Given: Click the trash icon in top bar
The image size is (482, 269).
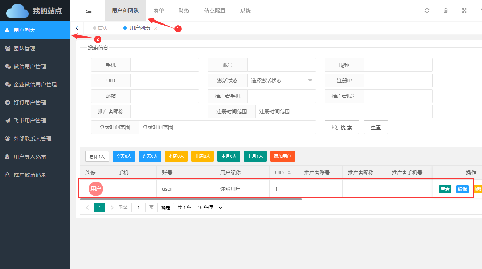Looking at the screenshot, I should coord(445,11).
